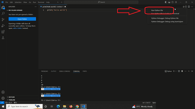Toggle the primary sidebar layout button
The width and height of the screenshot is (195, 109).
click(166, 2)
